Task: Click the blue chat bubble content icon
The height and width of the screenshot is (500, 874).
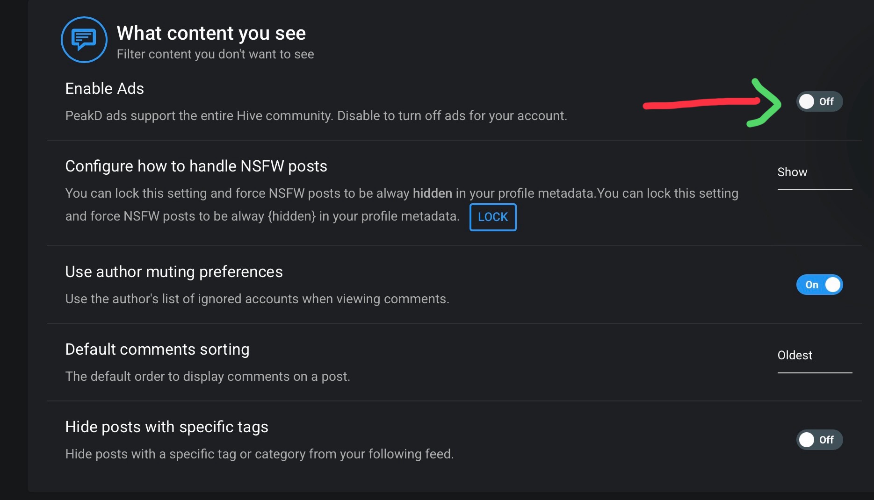Action: pos(84,40)
